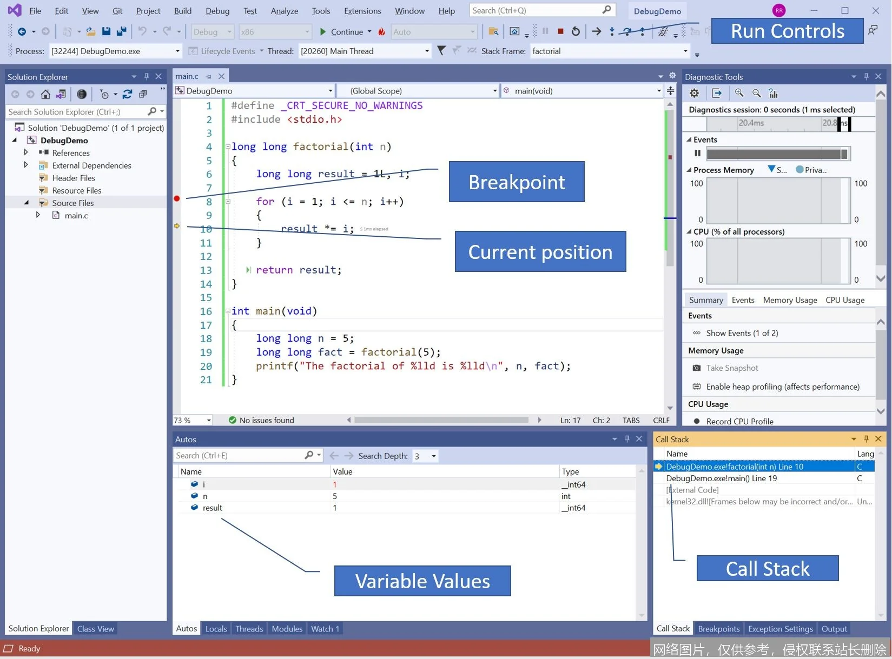
Task: Open the Debug menu
Action: (217, 11)
